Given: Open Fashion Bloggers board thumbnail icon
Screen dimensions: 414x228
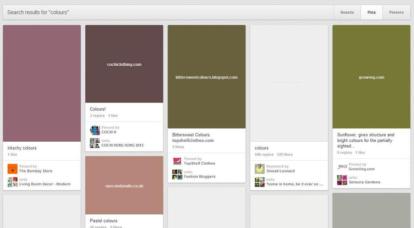Looking at the screenshot, I should (177, 174).
